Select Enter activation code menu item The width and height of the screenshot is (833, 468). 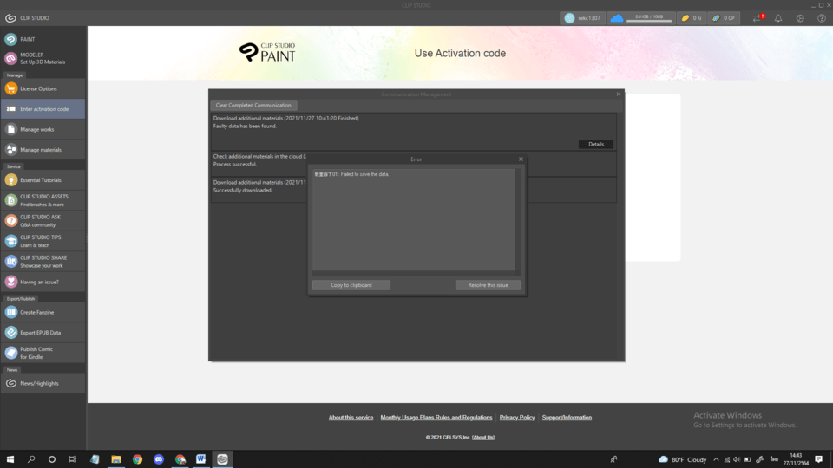[x=43, y=109]
